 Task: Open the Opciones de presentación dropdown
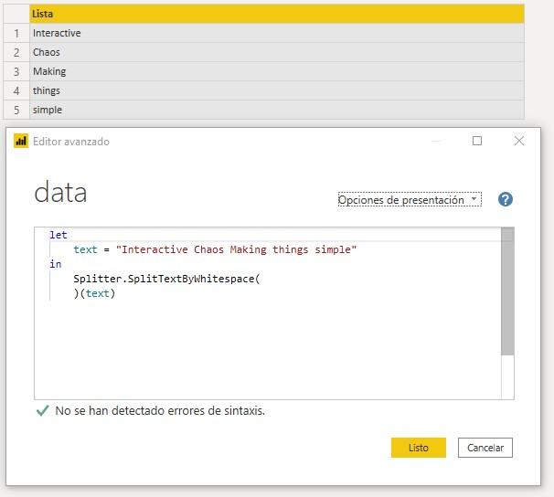point(409,200)
